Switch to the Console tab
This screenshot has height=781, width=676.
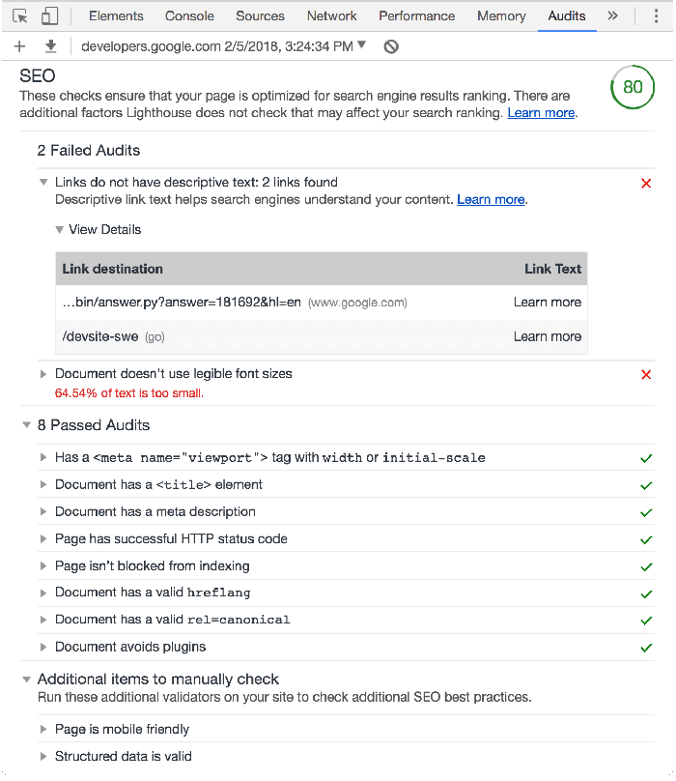[189, 16]
